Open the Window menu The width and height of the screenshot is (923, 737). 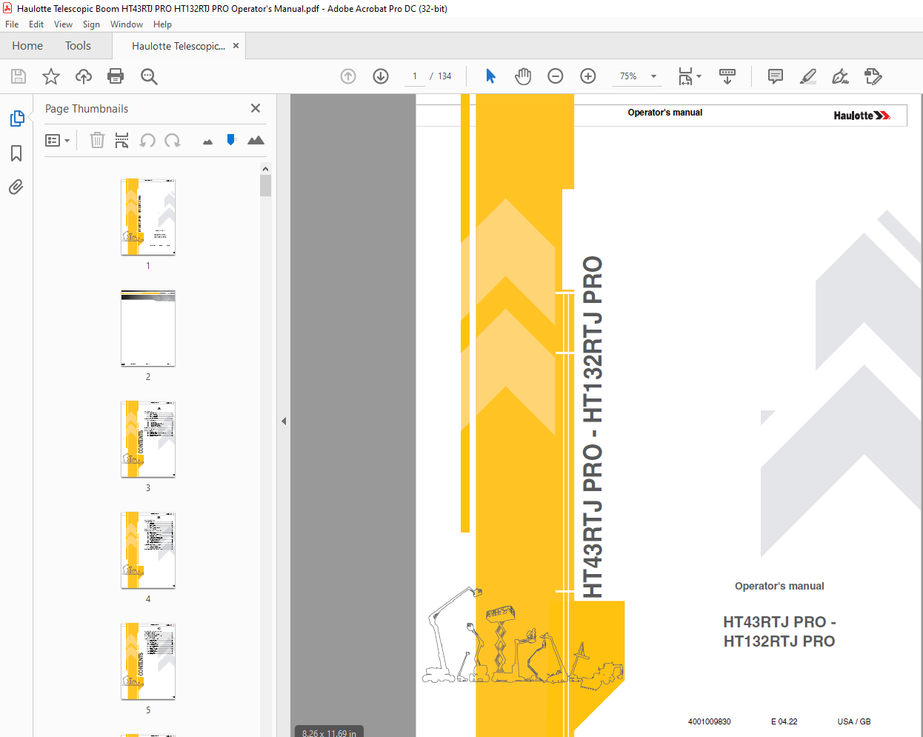[127, 24]
